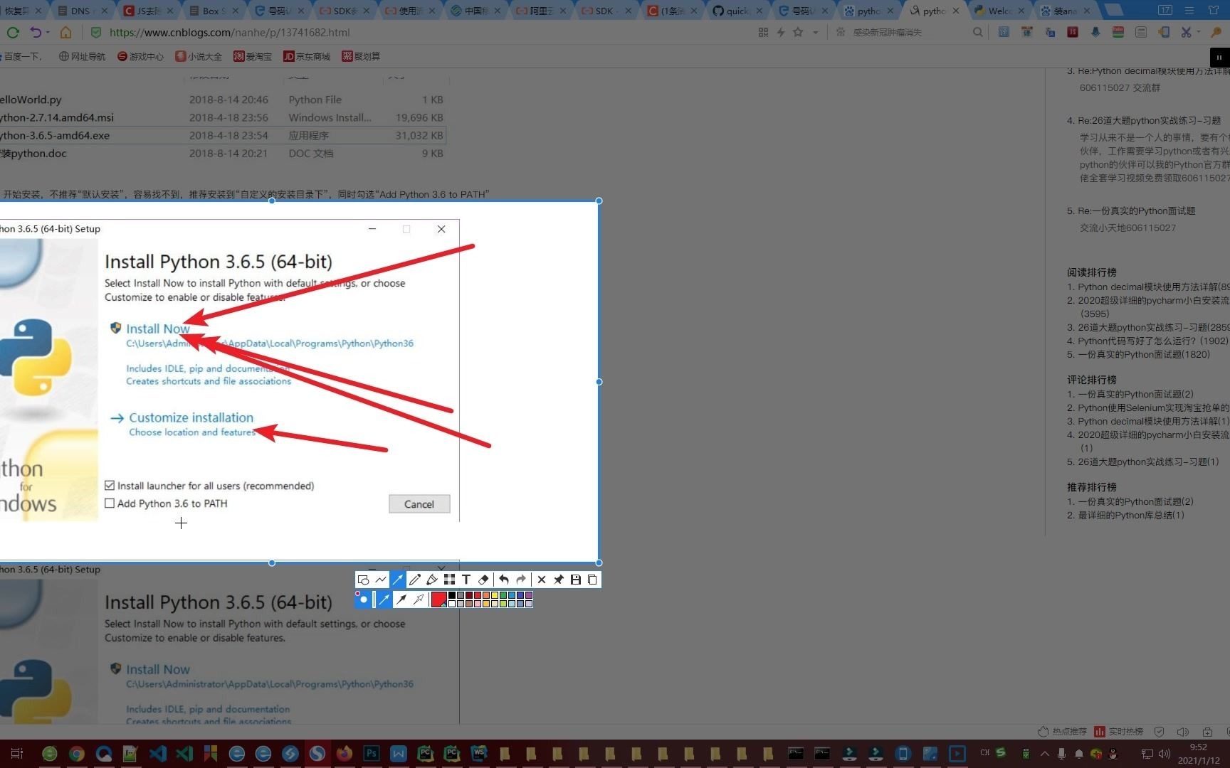
Task: Select the highlighter marker tool
Action: point(432,580)
